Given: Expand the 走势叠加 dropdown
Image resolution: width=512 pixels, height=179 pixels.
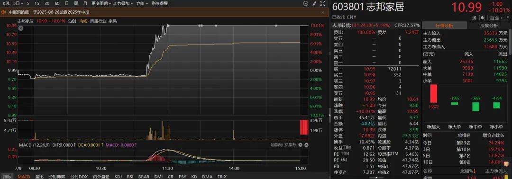Looking at the screenshot, I should point(123,4).
